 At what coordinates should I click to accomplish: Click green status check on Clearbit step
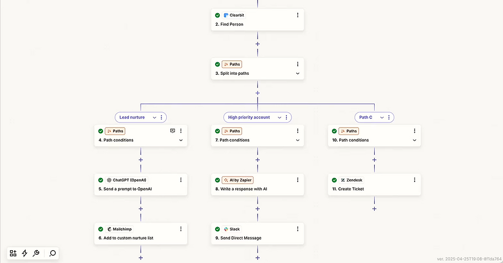coord(218,15)
